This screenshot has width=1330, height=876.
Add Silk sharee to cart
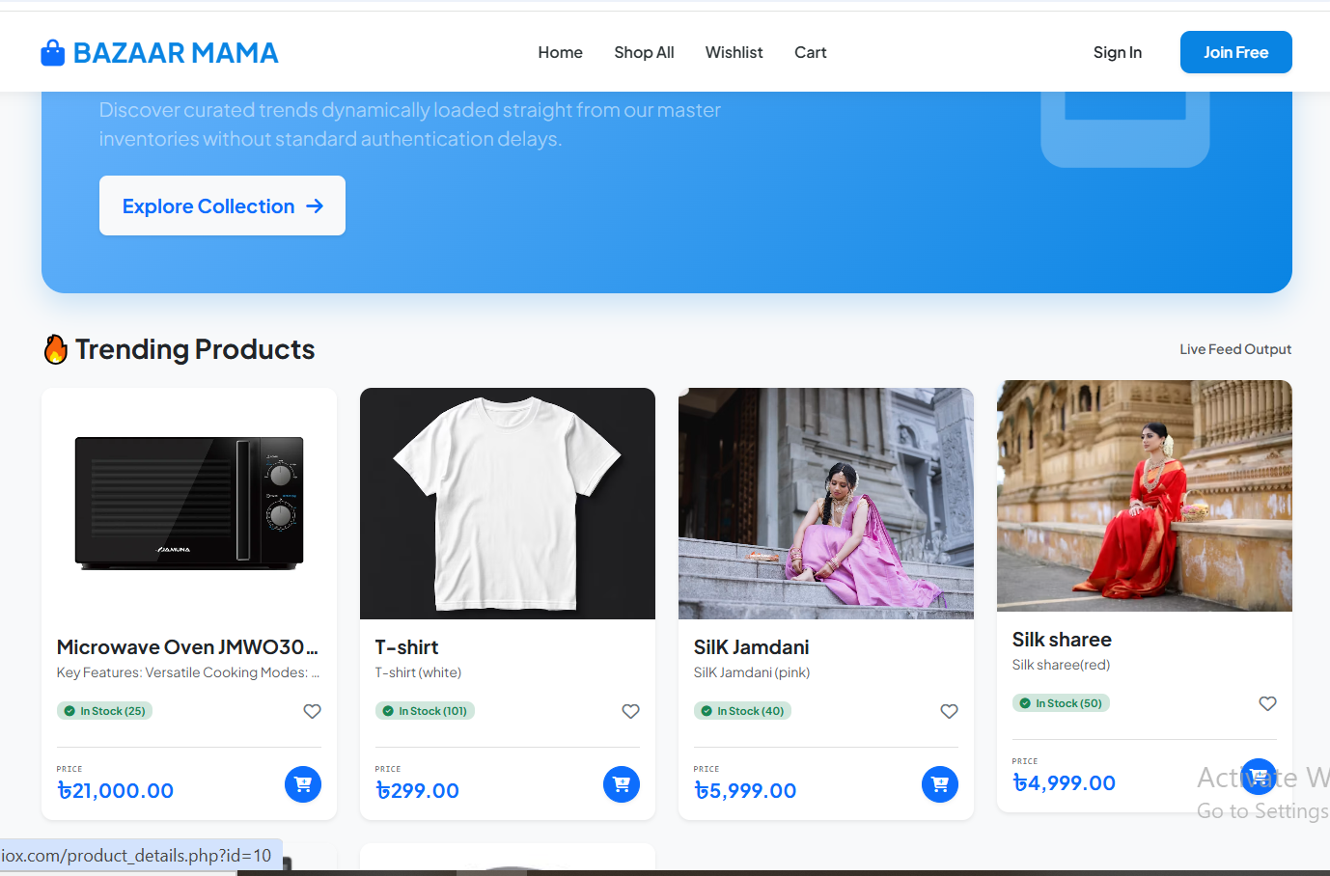1259,777
